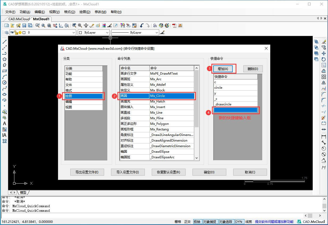This screenshot has width=328, height=225.
Task: Select the Move tool icon
Action: (324, 53)
